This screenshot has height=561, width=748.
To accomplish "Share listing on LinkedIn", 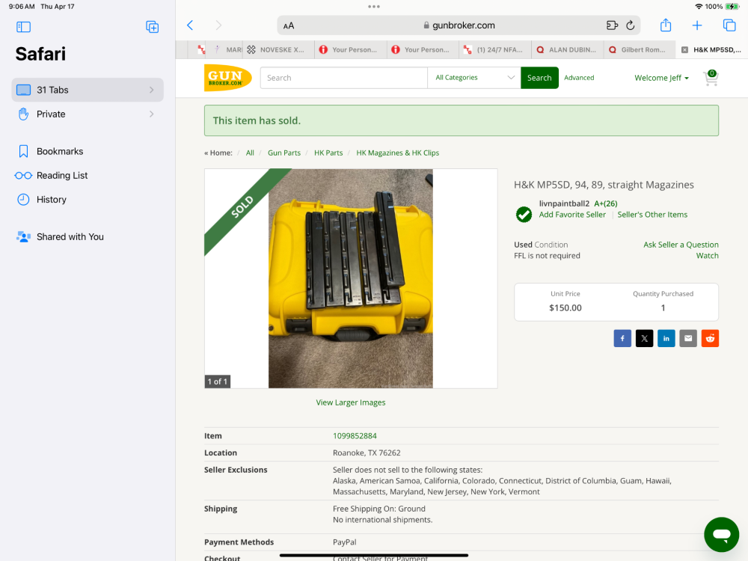I will coord(666,338).
